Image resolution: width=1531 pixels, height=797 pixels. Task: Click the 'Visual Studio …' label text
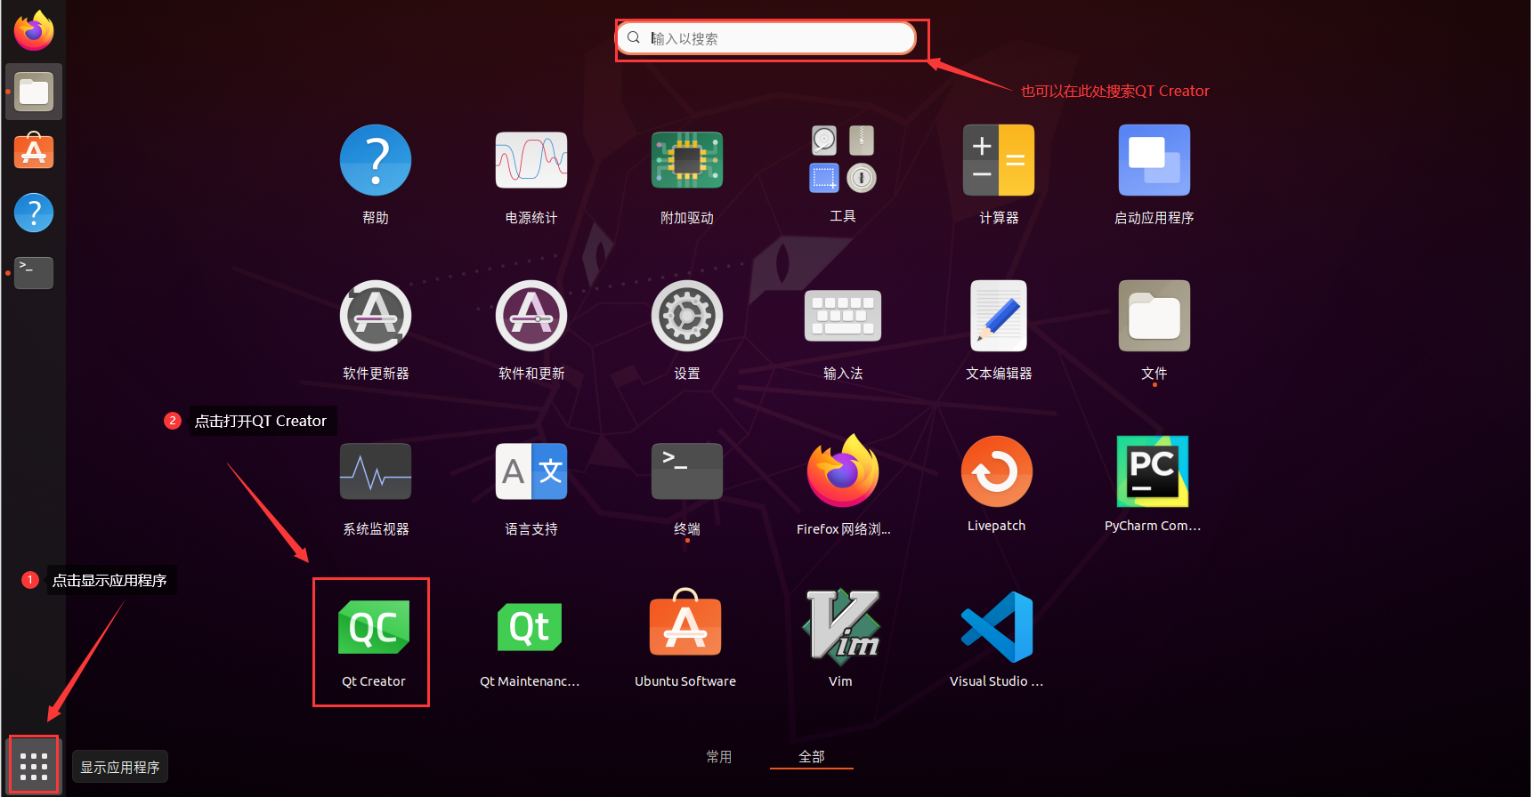pyautogui.click(x=997, y=681)
